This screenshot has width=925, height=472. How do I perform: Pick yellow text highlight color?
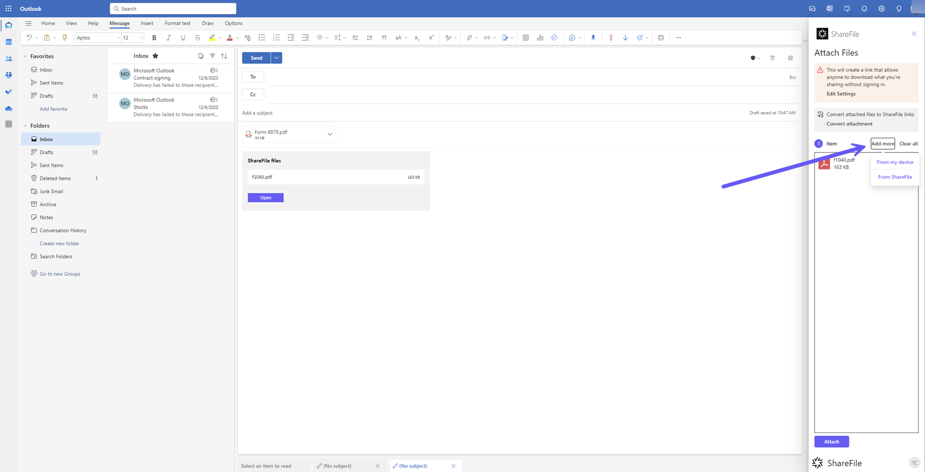point(212,38)
